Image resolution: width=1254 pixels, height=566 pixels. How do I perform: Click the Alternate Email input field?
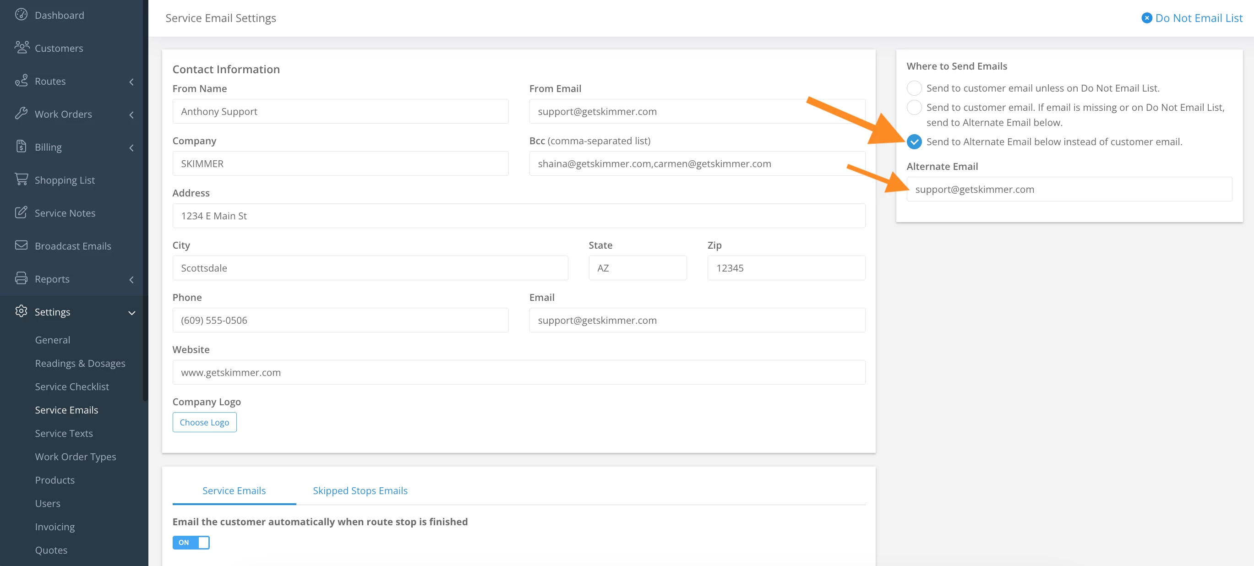(x=1069, y=189)
